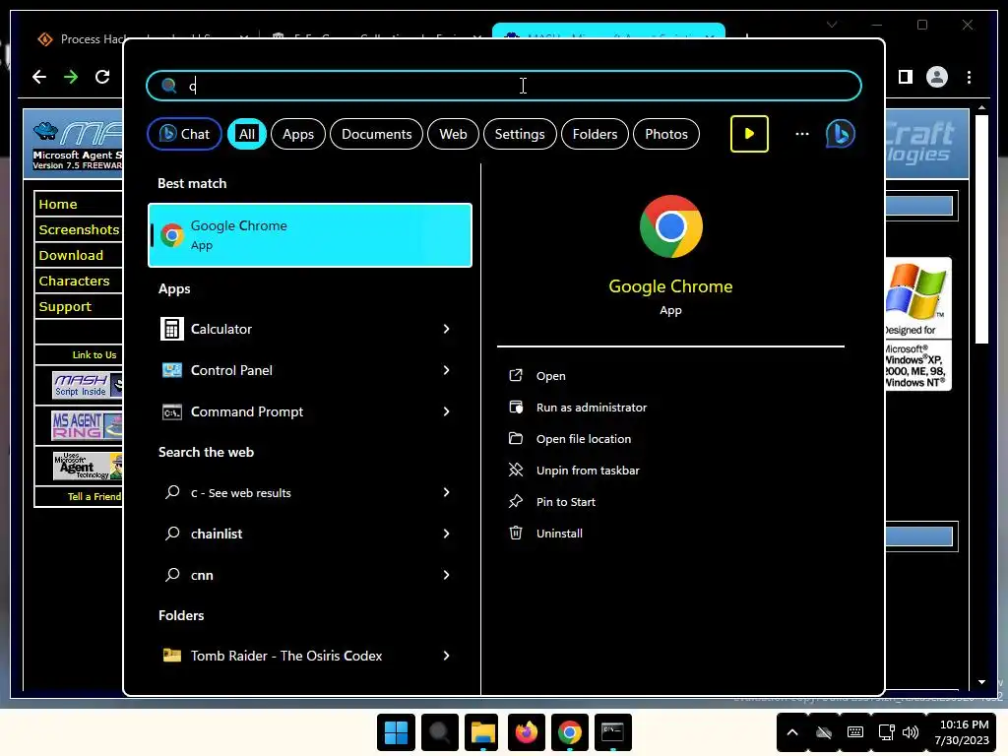Expand Control Panel result chevron
This screenshot has height=756, width=1008.
click(x=446, y=370)
